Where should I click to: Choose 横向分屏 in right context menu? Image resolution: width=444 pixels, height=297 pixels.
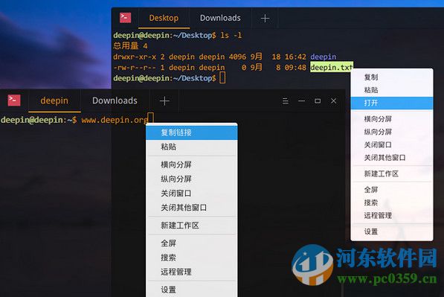coord(392,119)
